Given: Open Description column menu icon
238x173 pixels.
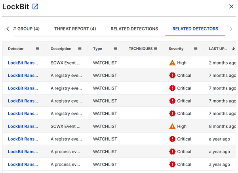Looking at the screenshot, I should [80, 49].
